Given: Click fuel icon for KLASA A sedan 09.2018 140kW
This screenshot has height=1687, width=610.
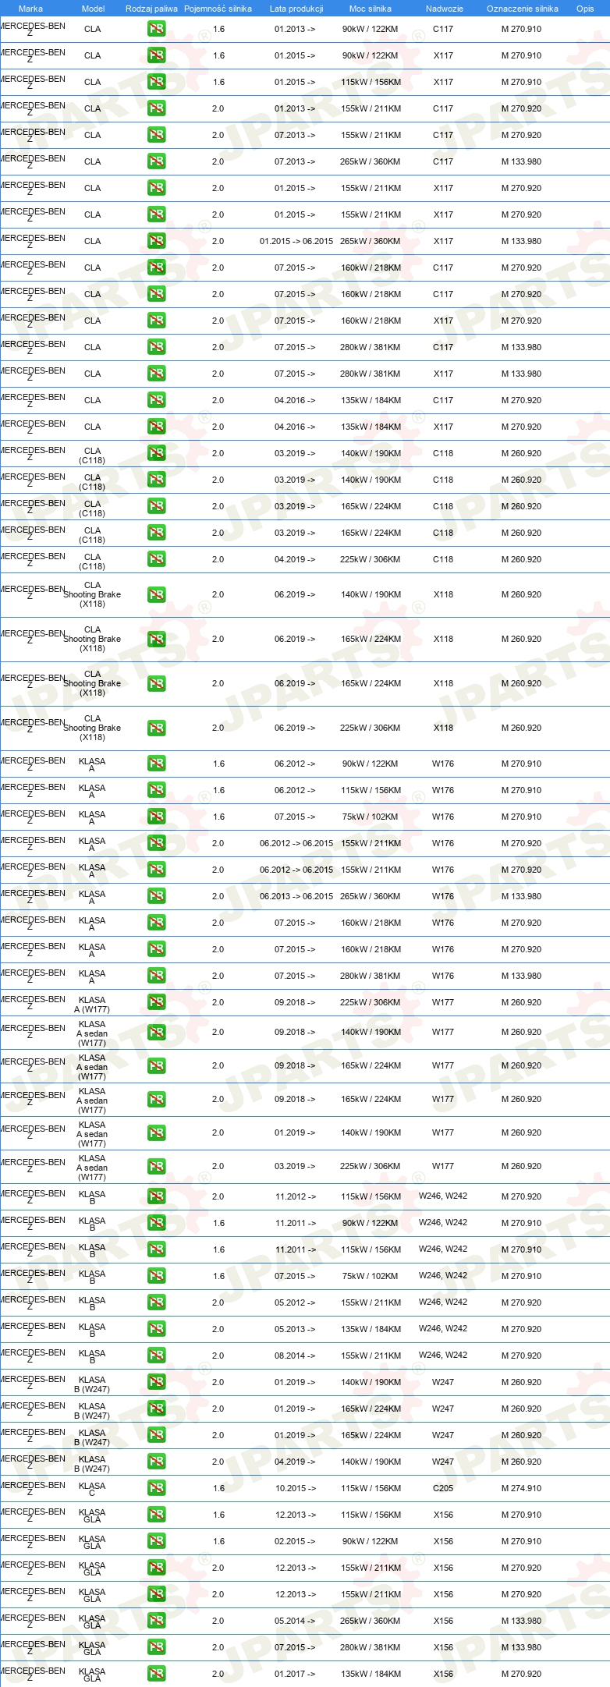Looking at the screenshot, I should (156, 1032).
